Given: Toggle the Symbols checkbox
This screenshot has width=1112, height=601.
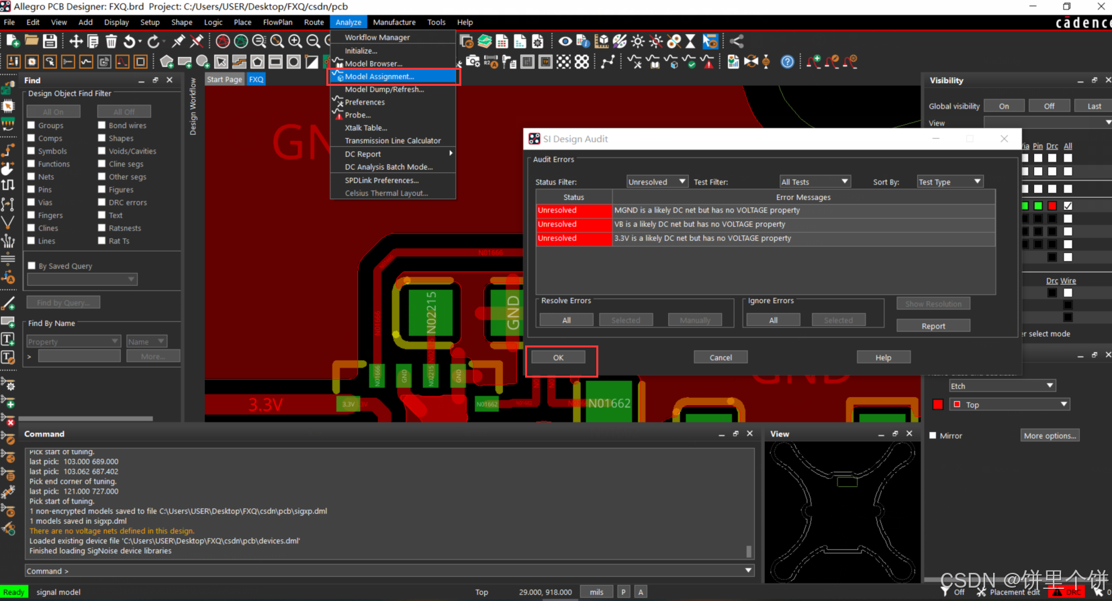Looking at the screenshot, I should pyautogui.click(x=32, y=151).
